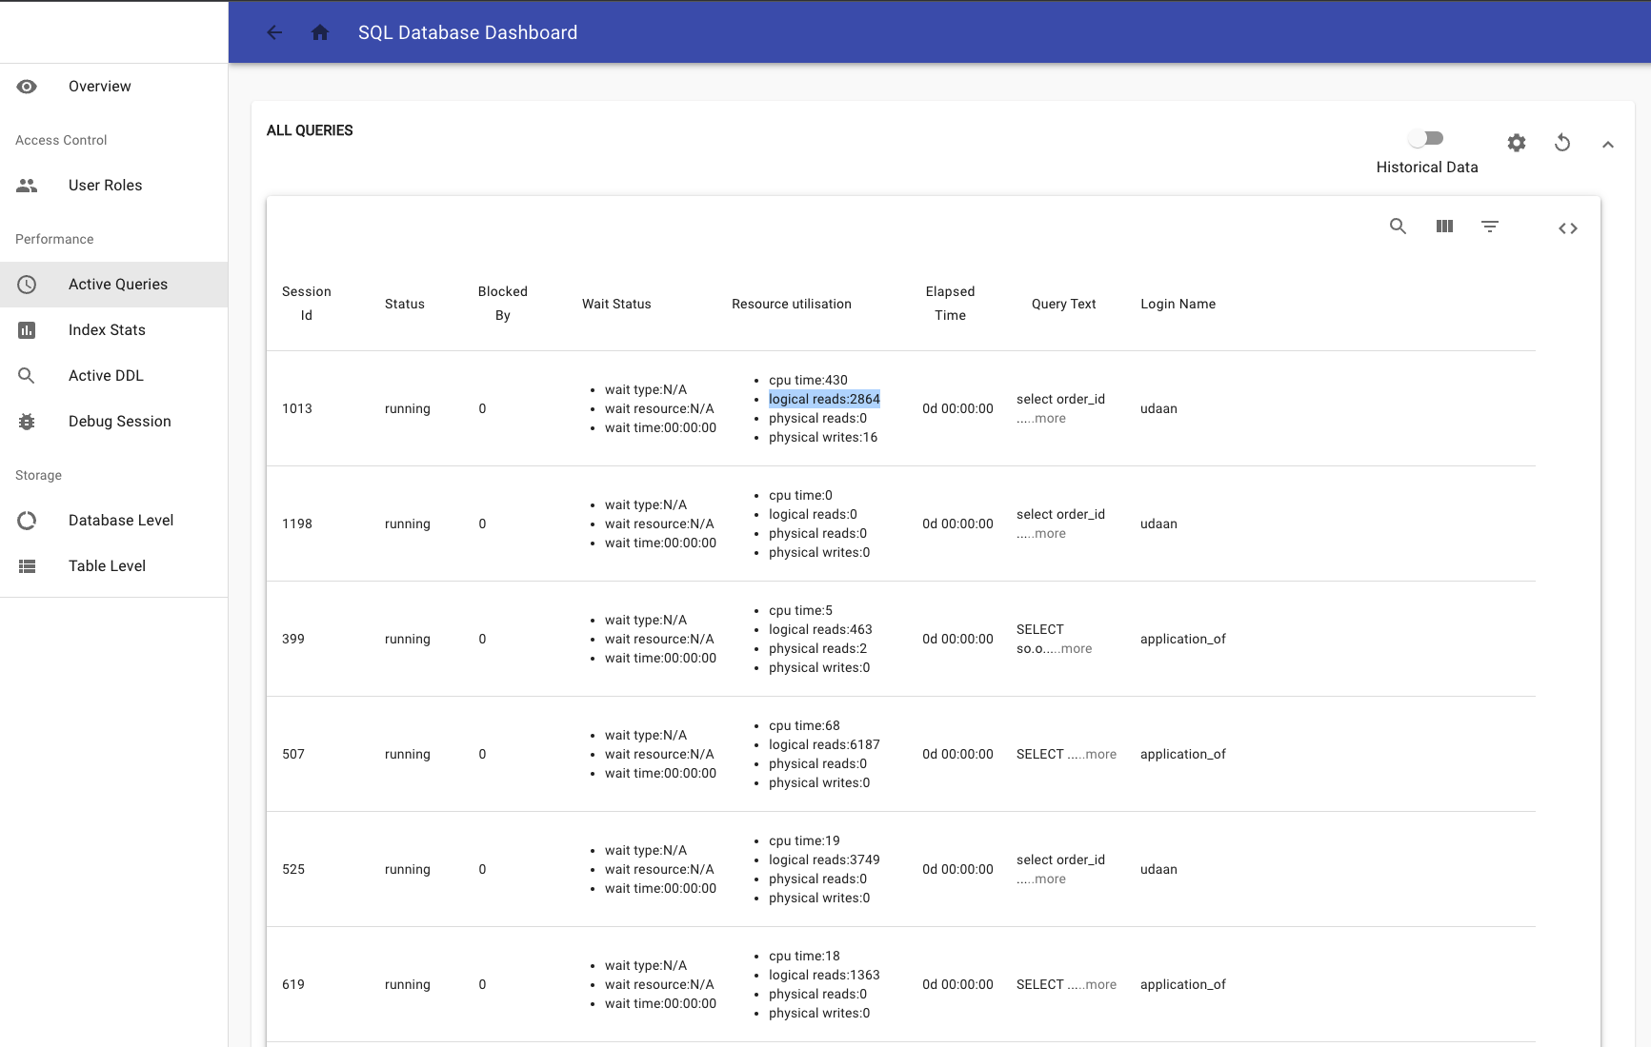This screenshot has width=1651, height=1047.
Task: Open the Debug Session bug icon
Action: [26, 421]
